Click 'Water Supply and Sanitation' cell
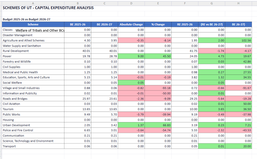Screen dimensions: 257x159 (x=33, y=46)
